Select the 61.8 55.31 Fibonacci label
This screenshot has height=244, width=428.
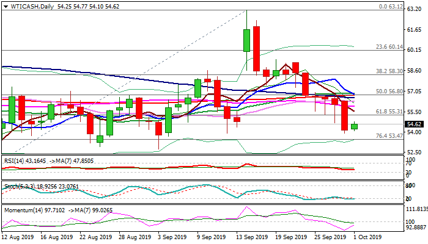click(x=389, y=112)
